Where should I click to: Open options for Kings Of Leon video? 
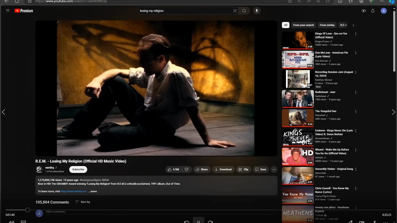356,34
